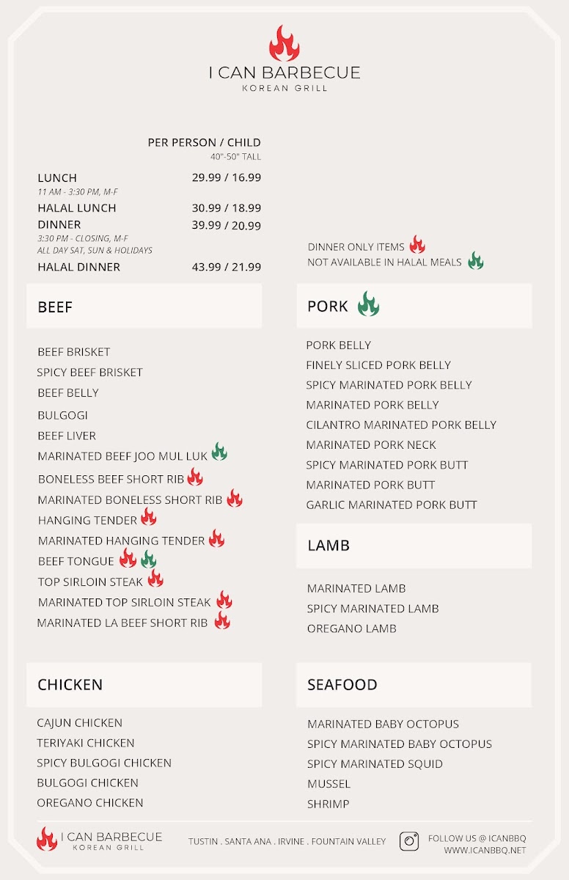Click the footer flame logo at bottom left
The width and height of the screenshot is (569, 880).
[x=47, y=839]
